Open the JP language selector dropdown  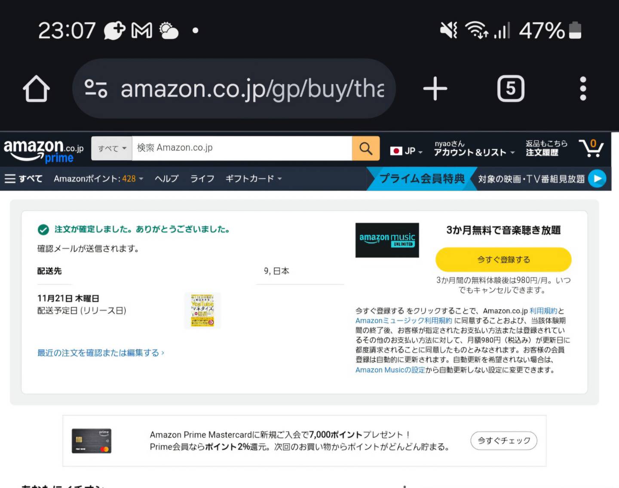(x=407, y=151)
